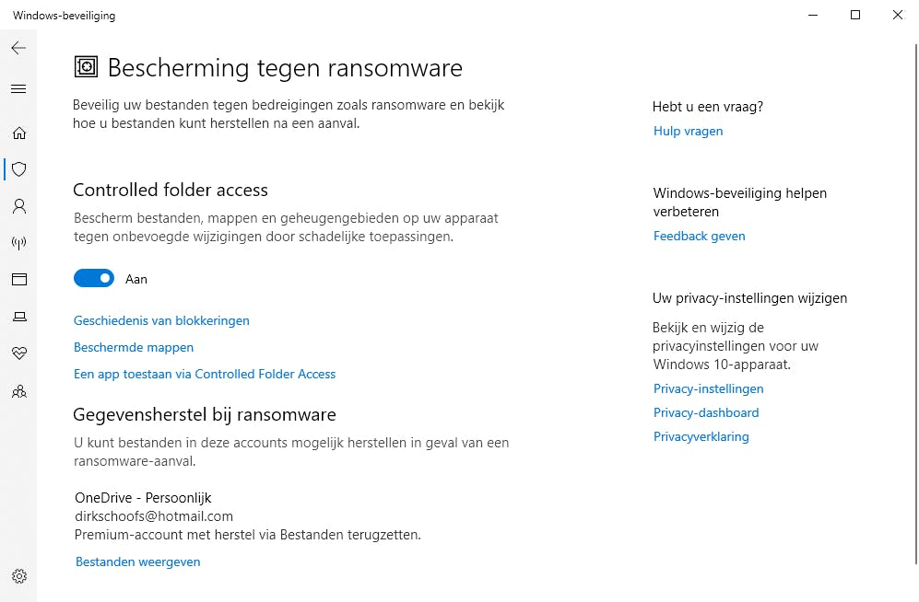Open Firewall & network protection icon
This screenshot has width=919, height=602.
point(18,243)
